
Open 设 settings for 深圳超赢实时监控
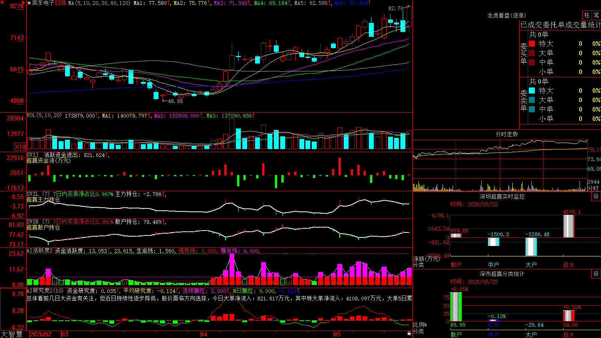596,196
